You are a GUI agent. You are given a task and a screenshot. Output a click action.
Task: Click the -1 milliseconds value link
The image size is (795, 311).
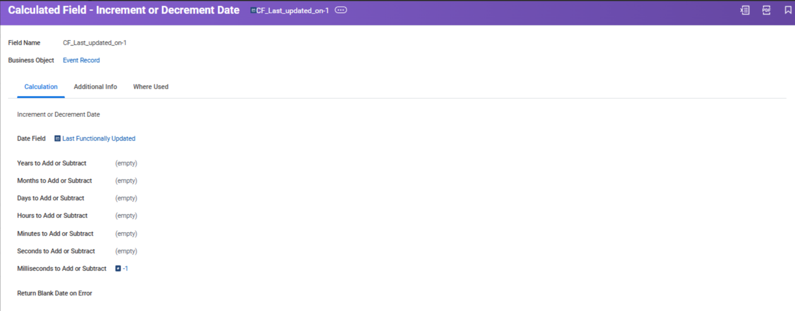point(125,268)
